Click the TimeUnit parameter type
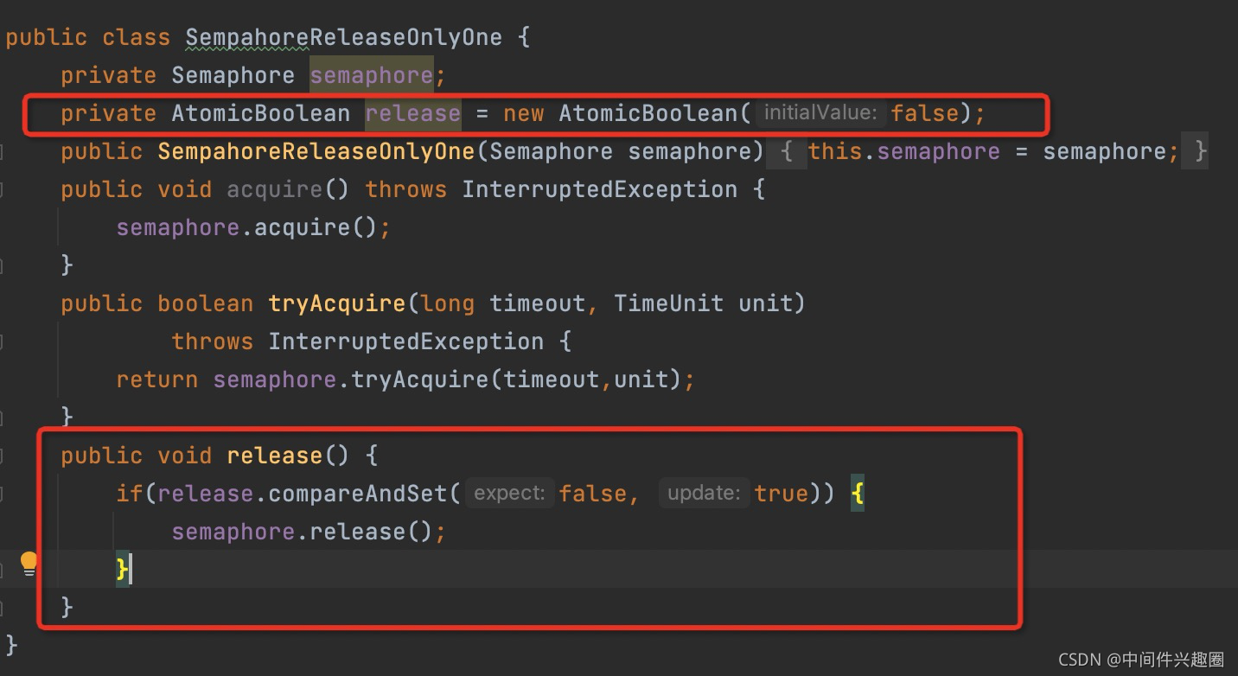The image size is (1238, 676). point(669,303)
